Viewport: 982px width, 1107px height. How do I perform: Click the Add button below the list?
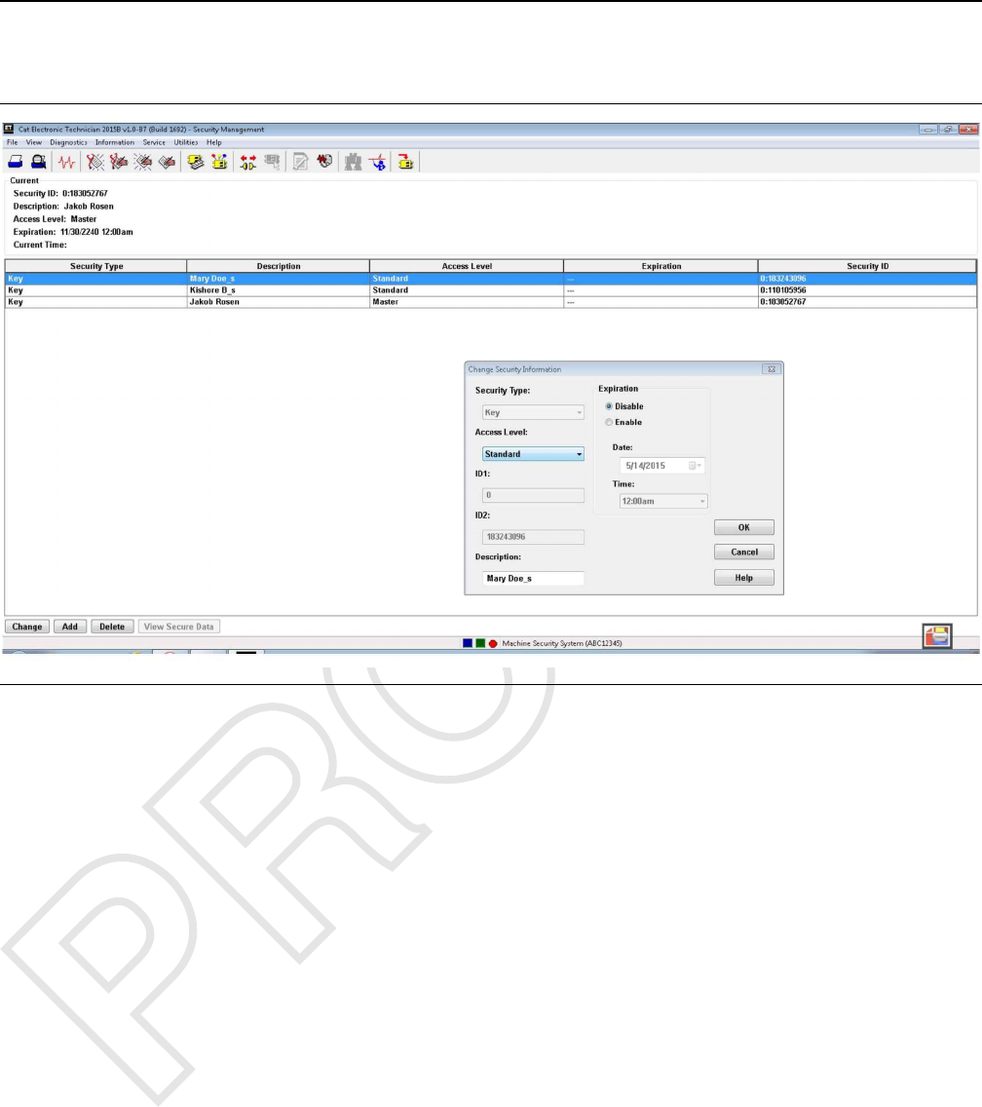70,627
